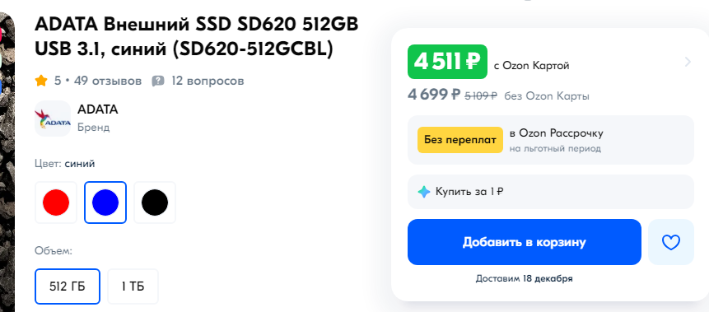Click Добавить в корзину button
The image size is (709, 312).
point(524,242)
